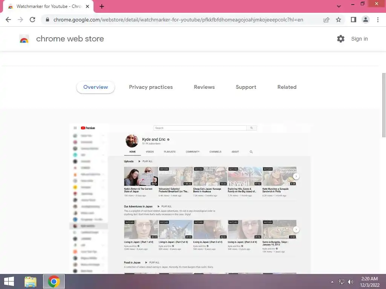The image size is (386, 289).
Task: Sign in to chrome web store
Action: pos(359,39)
